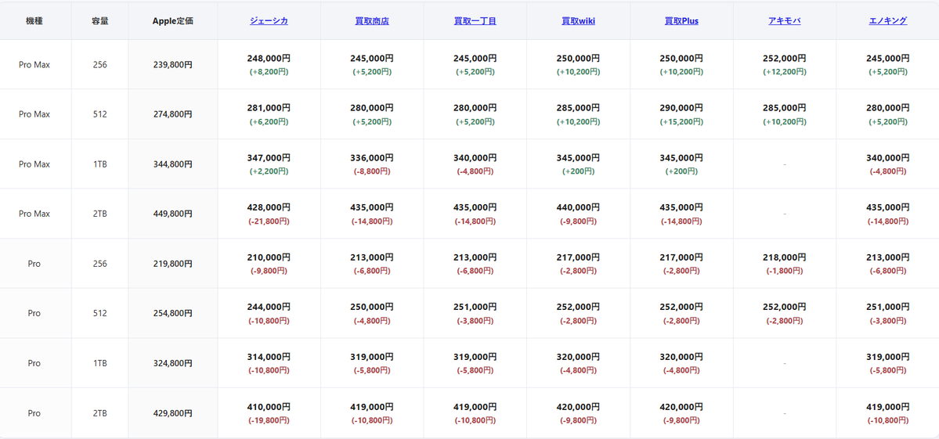Click the Pro model cell for 256
Image resolution: width=939 pixels, height=439 pixels.
coord(34,264)
